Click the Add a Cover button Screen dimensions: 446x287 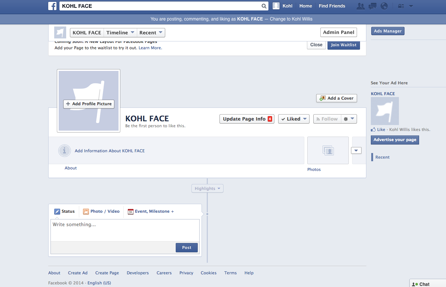point(336,98)
